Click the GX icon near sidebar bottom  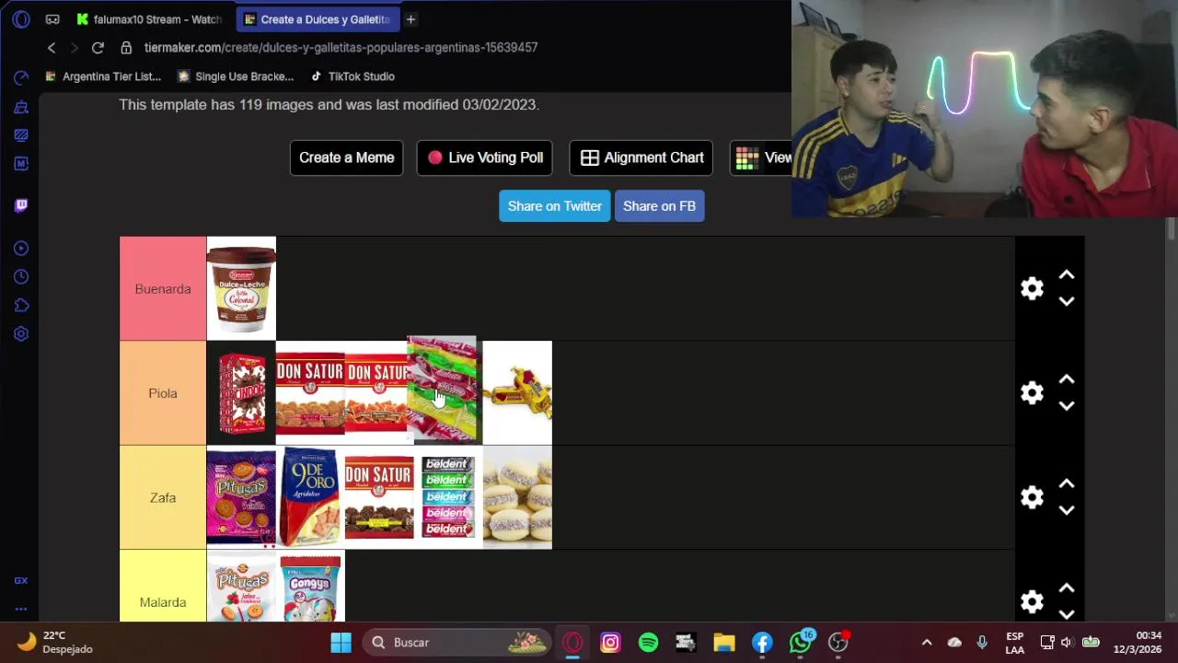(21, 581)
